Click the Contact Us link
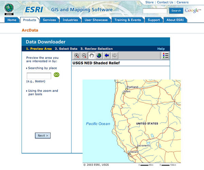204x170 pixels. pos(165,2)
